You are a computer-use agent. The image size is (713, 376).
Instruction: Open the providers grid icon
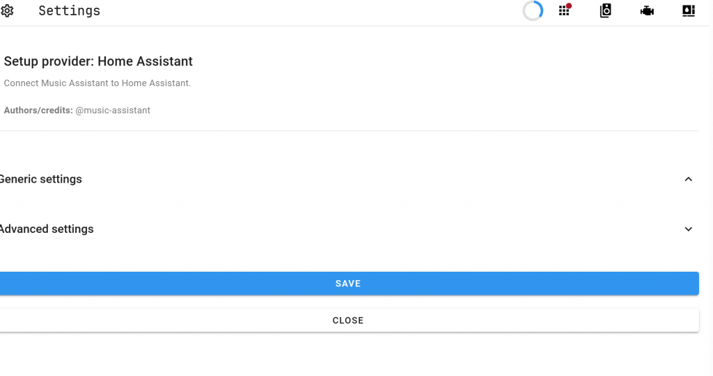click(x=564, y=11)
